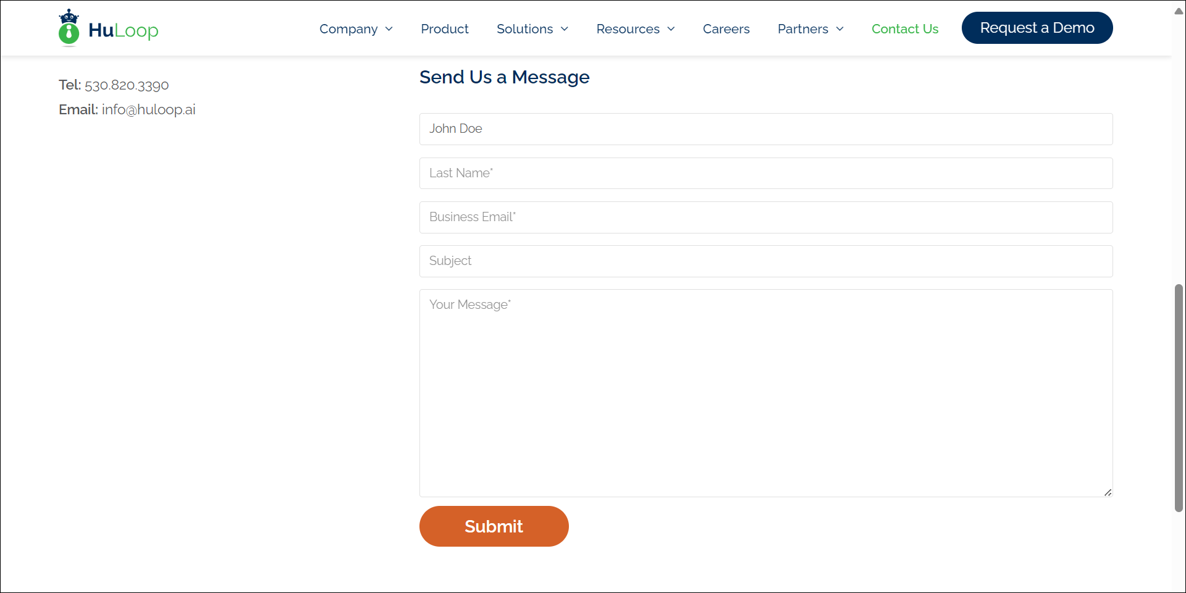Open the Careers page link

(726, 29)
